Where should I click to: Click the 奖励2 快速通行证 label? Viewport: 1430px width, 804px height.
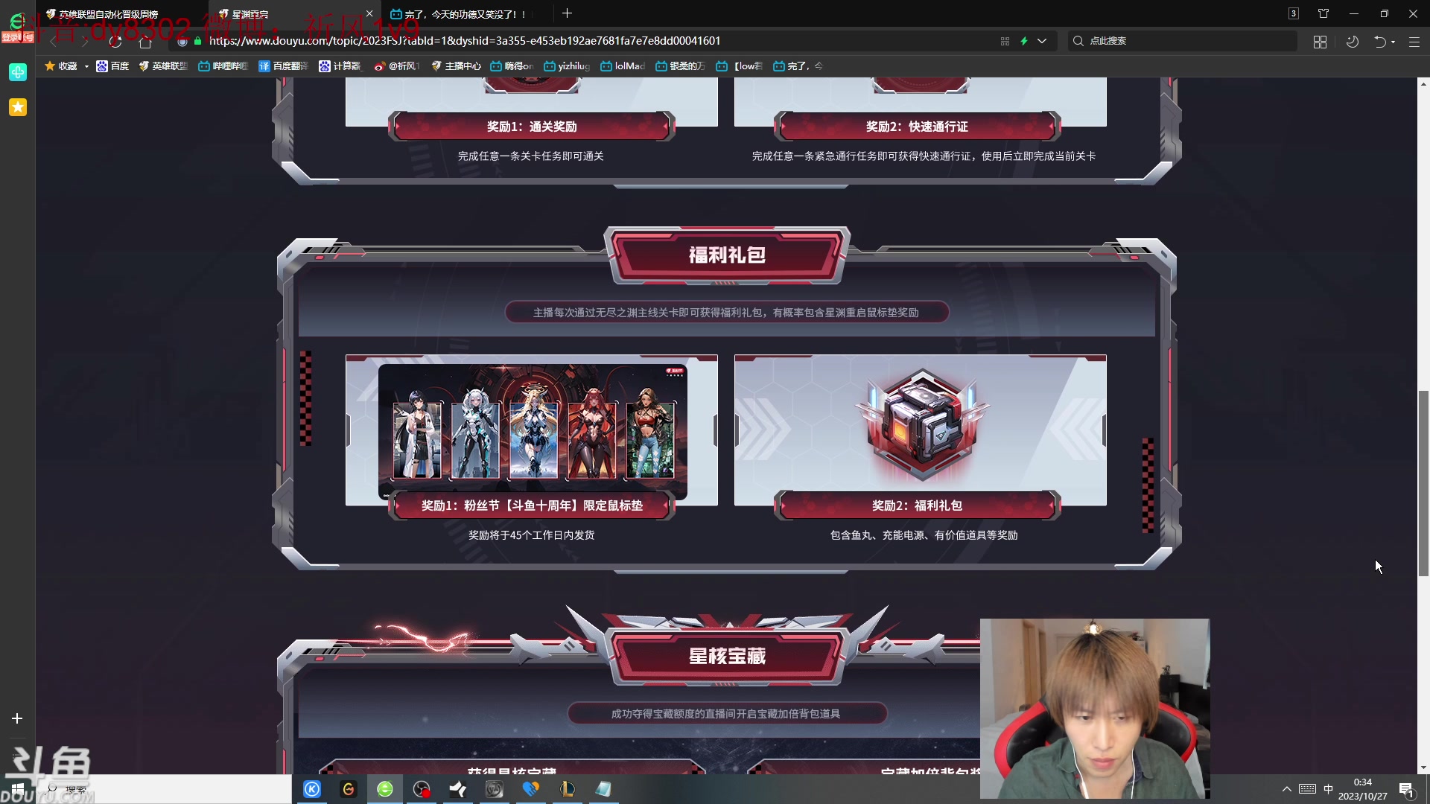[917, 127]
